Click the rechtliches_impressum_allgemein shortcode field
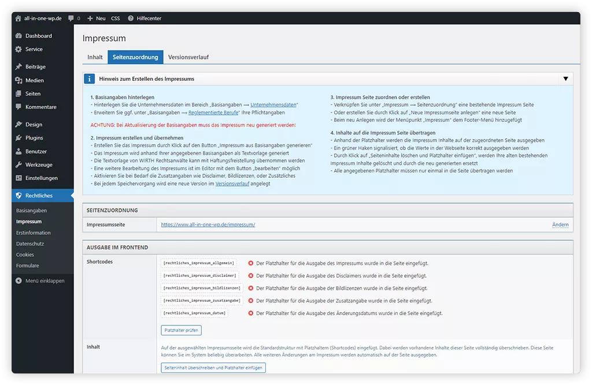 tap(200, 263)
